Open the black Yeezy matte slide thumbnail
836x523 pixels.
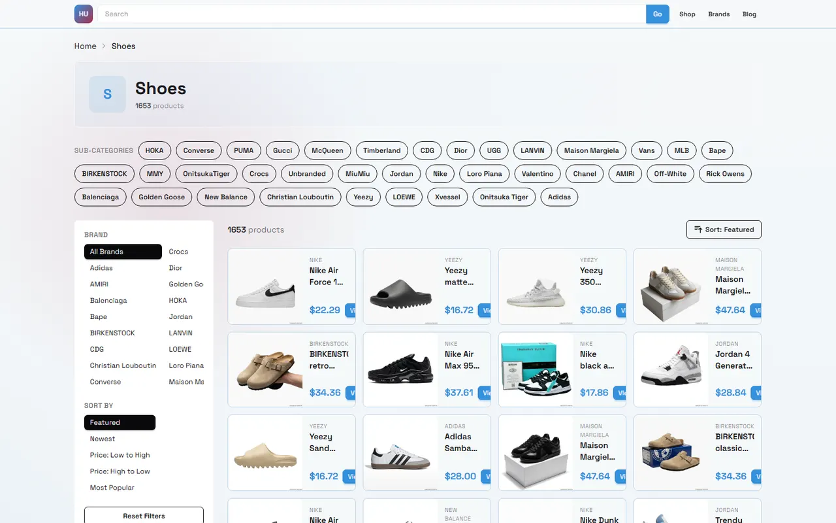[400, 286]
